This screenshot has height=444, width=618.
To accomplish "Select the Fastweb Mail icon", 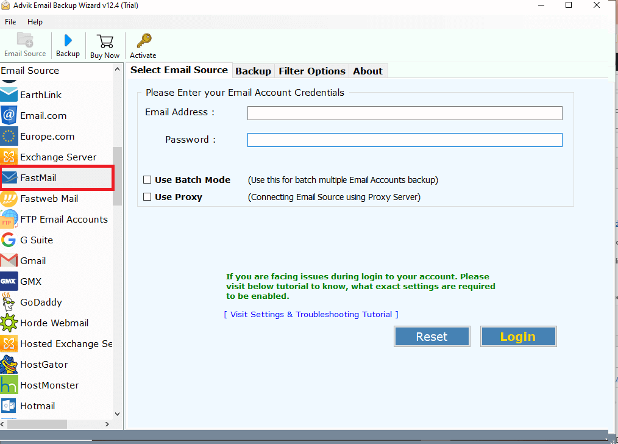I will point(9,199).
